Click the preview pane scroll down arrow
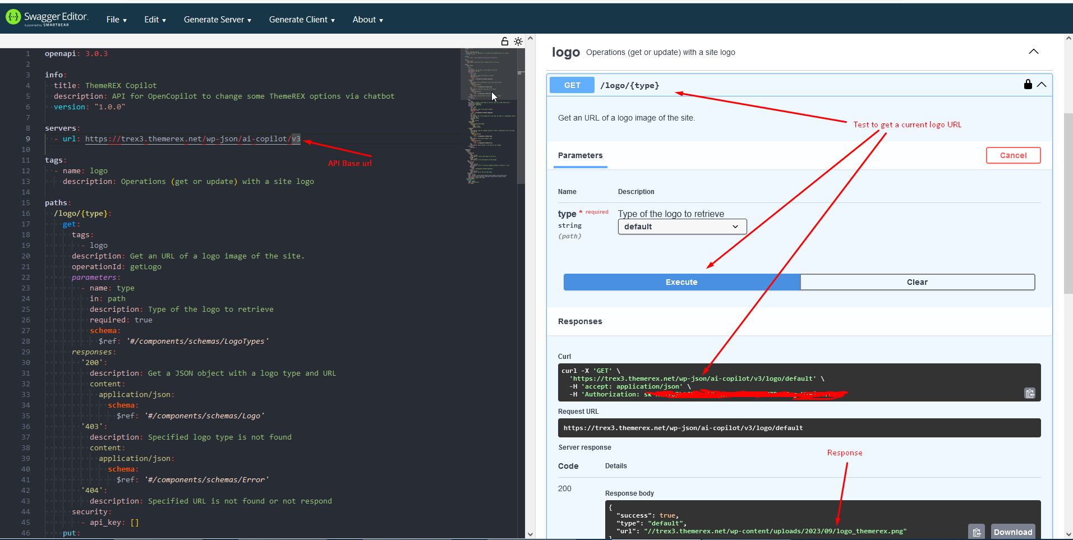This screenshot has height=540, width=1073. click(1068, 534)
